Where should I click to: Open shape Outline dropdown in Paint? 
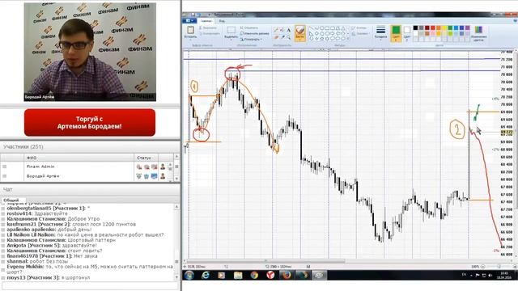click(359, 28)
